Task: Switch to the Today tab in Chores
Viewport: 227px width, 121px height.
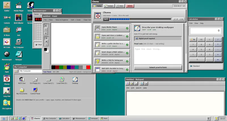Action: [x=98, y=6]
